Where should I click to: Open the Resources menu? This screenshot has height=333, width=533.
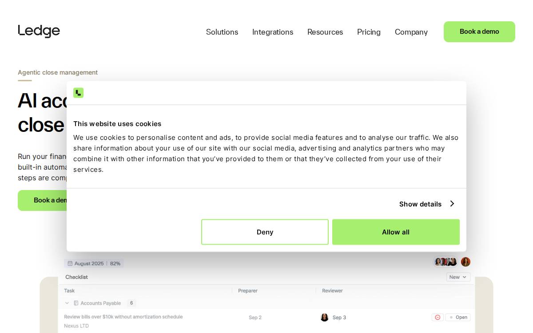[x=325, y=32]
